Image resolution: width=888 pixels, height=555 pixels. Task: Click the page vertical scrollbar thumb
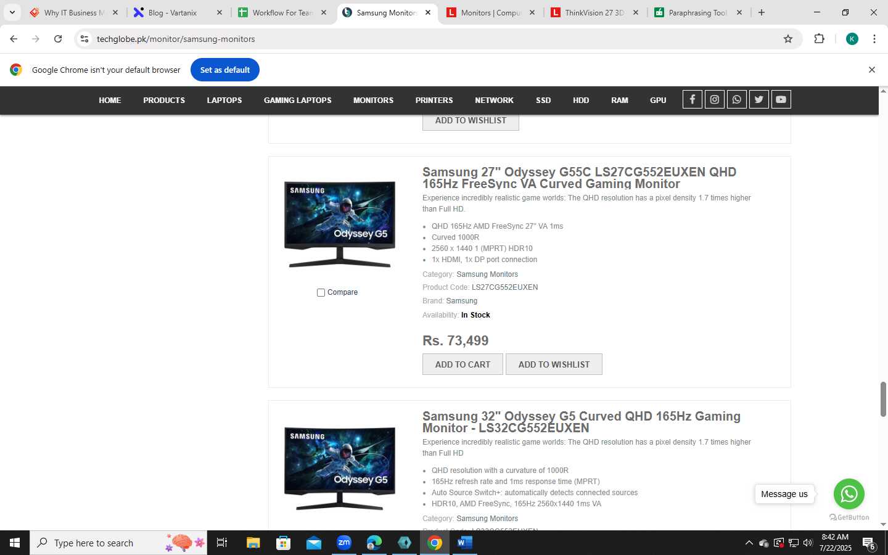point(883,399)
